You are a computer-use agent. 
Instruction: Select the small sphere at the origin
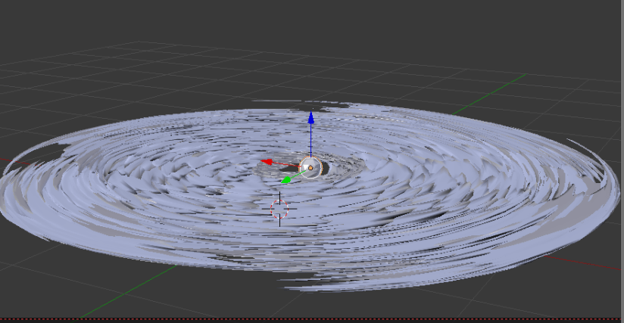click(x=310, y=167)
